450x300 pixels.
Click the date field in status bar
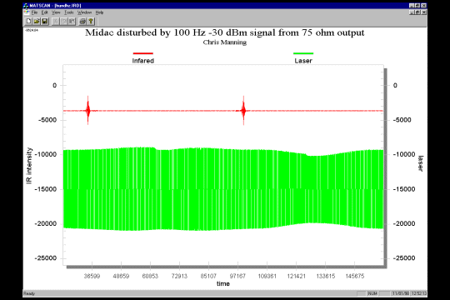[401, 293]
